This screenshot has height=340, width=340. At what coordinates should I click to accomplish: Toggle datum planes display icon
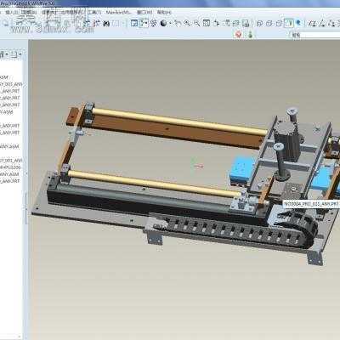point(312,24)
